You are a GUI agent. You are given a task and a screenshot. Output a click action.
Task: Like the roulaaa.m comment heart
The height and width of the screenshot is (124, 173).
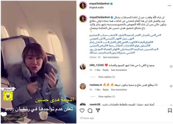point(171,86)
